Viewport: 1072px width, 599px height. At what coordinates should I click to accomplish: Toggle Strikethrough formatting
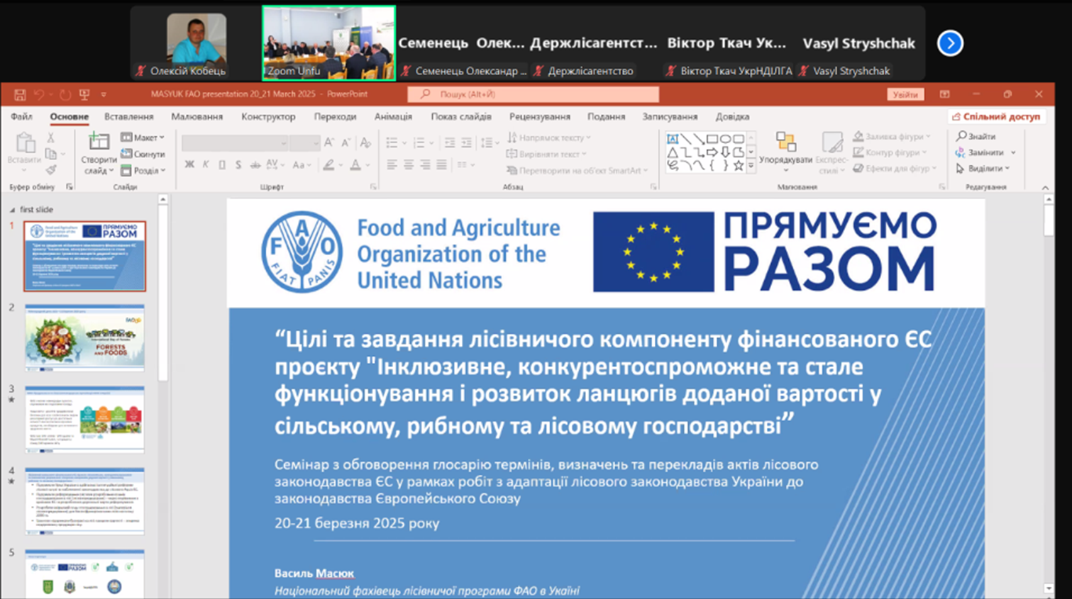click(255, 165)
